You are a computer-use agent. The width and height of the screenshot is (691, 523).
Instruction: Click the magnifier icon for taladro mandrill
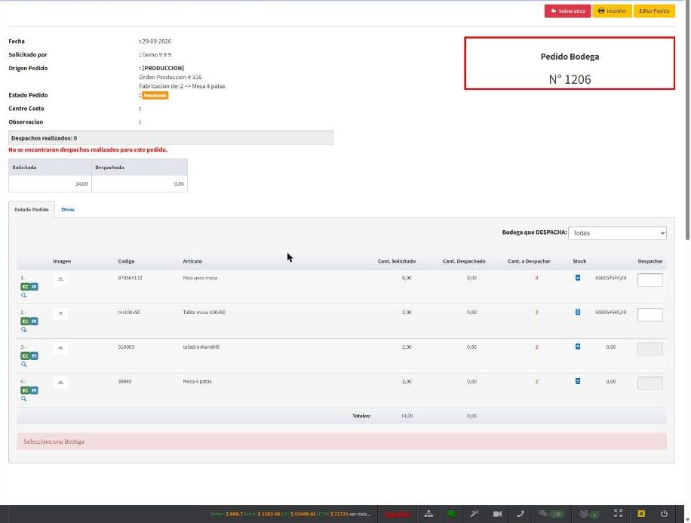click(x=24, y=365)
